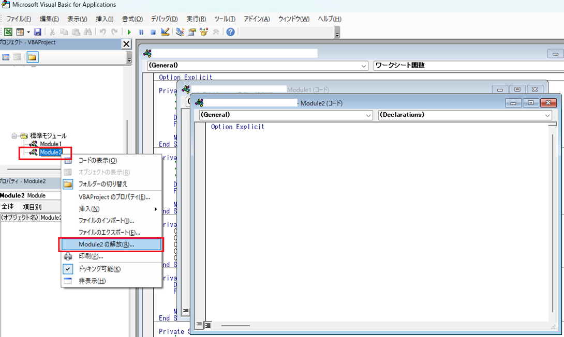Screen dimensions: 564x337
Task: Open the 挿入(I) menu in menu bar
Action: 105,19
